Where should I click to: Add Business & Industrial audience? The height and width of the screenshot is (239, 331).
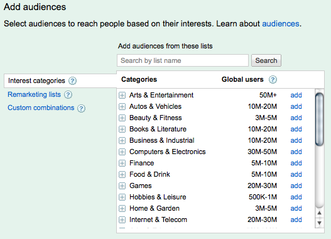[x=296, y=140]
